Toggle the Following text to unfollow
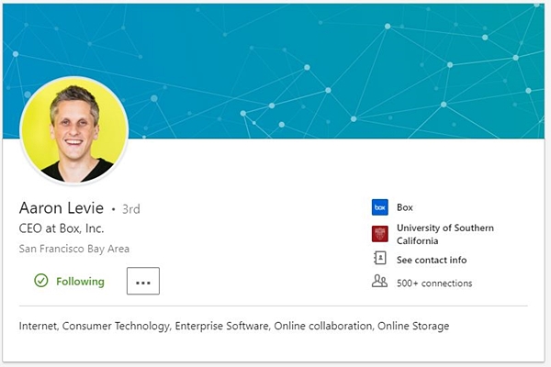Image resolution: width=551 pixels, height=367 pixels. tap(81, 282)
